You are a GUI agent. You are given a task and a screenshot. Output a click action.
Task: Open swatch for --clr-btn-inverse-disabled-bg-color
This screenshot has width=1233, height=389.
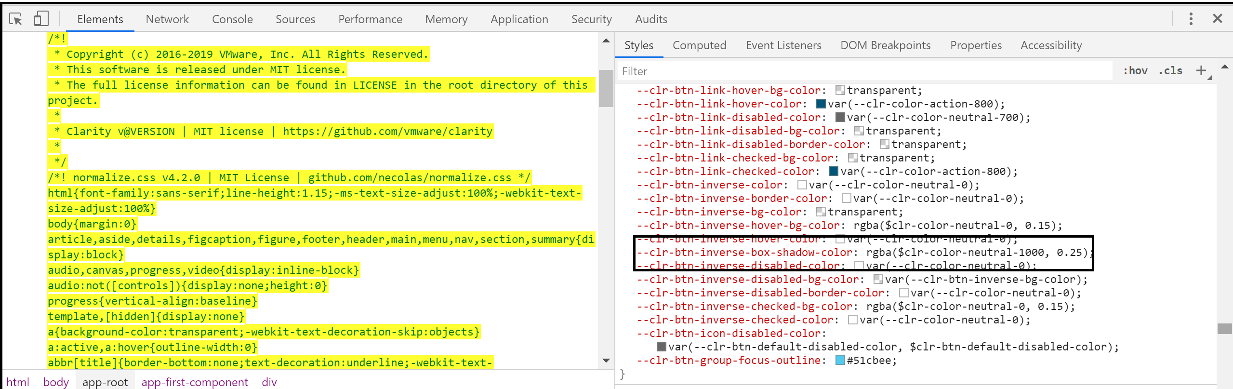tap(878, 279)
